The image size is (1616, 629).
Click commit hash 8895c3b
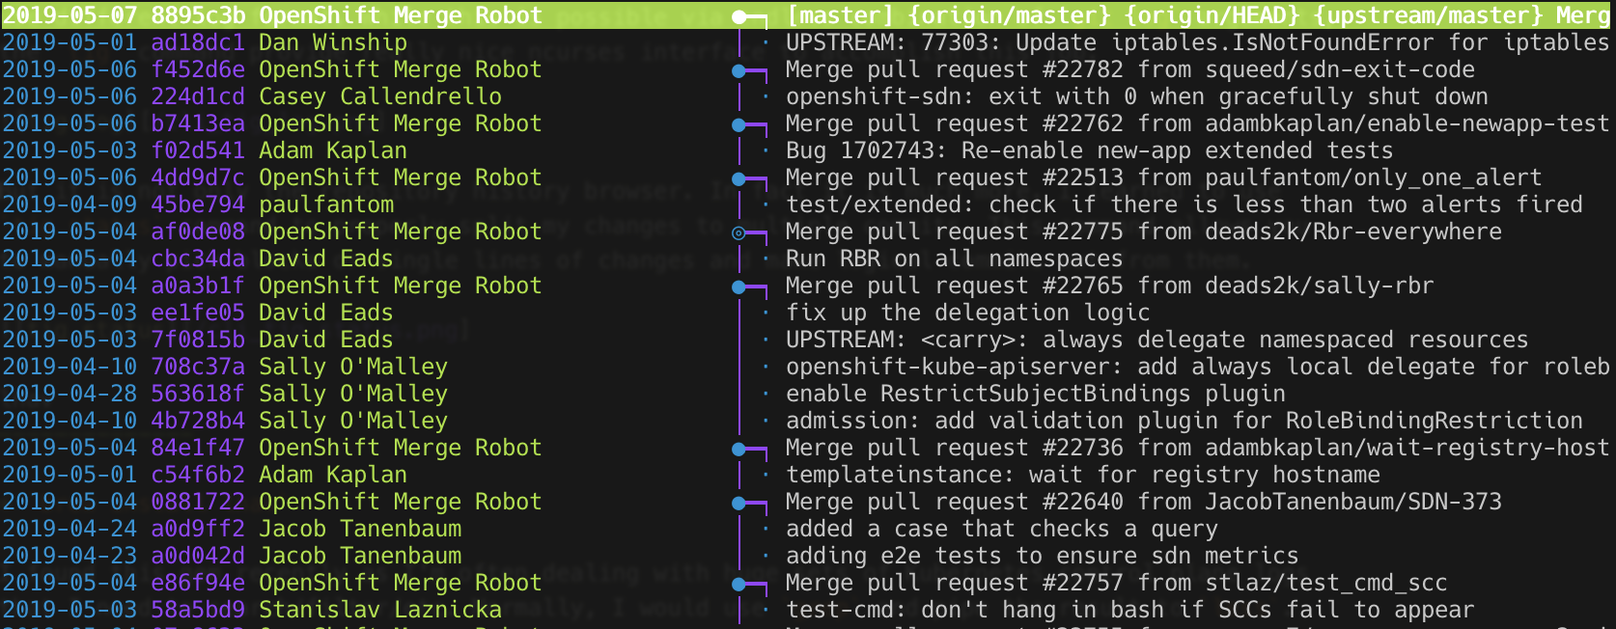point(198,15)
